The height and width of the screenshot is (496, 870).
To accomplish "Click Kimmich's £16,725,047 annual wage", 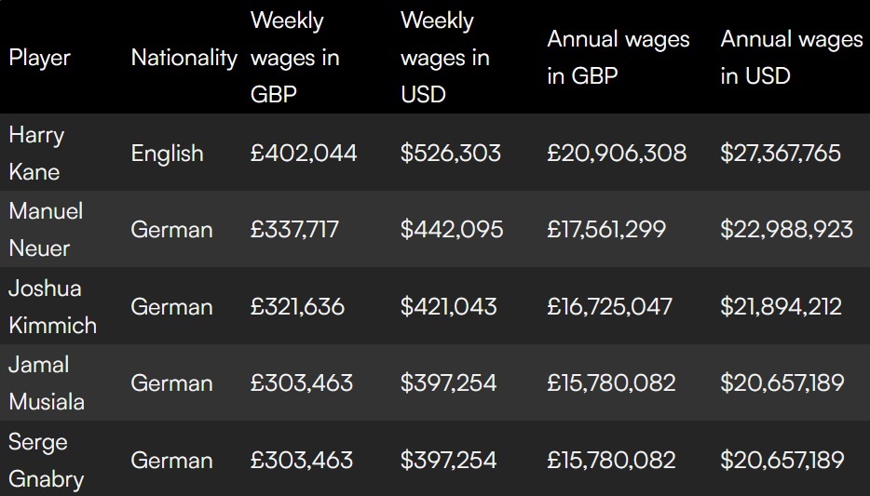I will [609, 307].
